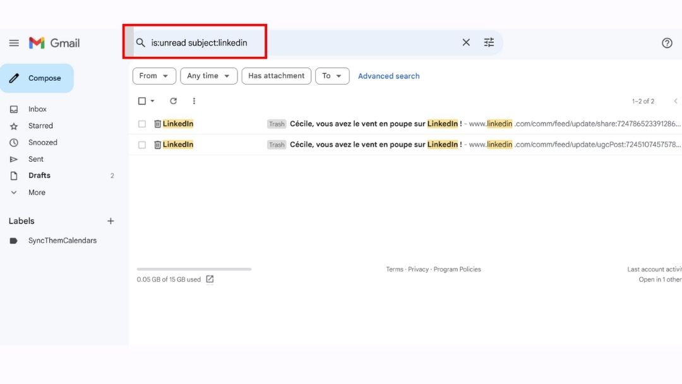Open the select dropdown arrow beside checkbox
The height and width of the screenshot is (384, 682).
point(152,101)
